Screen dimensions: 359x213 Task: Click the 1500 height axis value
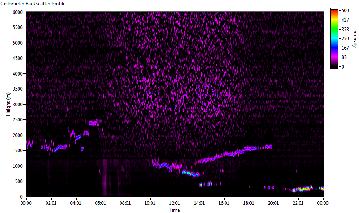[x=17, y=151]
